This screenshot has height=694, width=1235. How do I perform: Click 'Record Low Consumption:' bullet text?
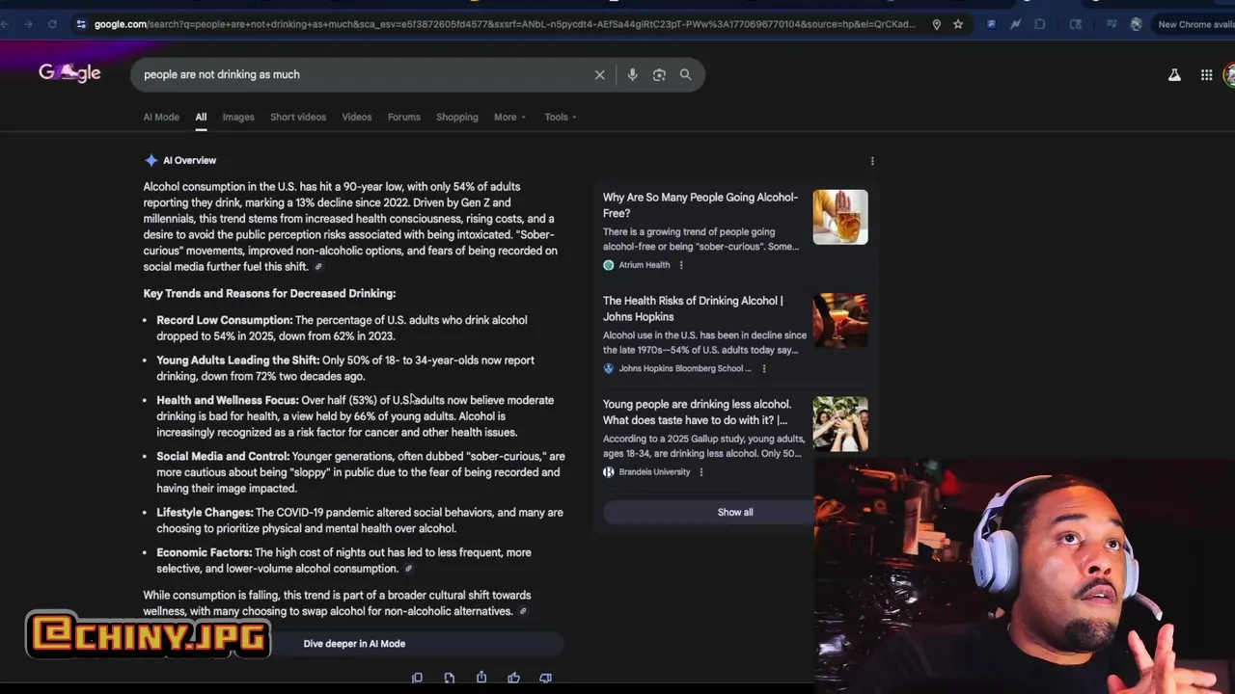point(224,320)
